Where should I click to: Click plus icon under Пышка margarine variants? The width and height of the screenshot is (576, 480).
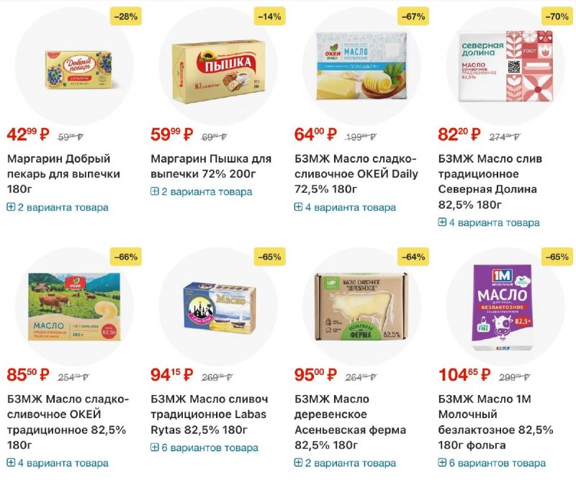155,191
